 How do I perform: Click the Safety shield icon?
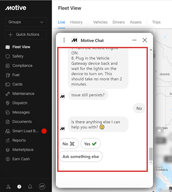point(8,56)
